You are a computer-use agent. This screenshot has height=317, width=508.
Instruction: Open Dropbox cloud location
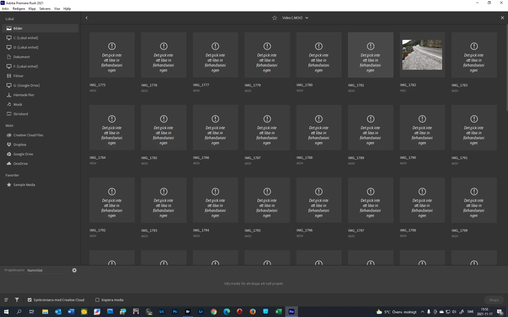[20, 144]
